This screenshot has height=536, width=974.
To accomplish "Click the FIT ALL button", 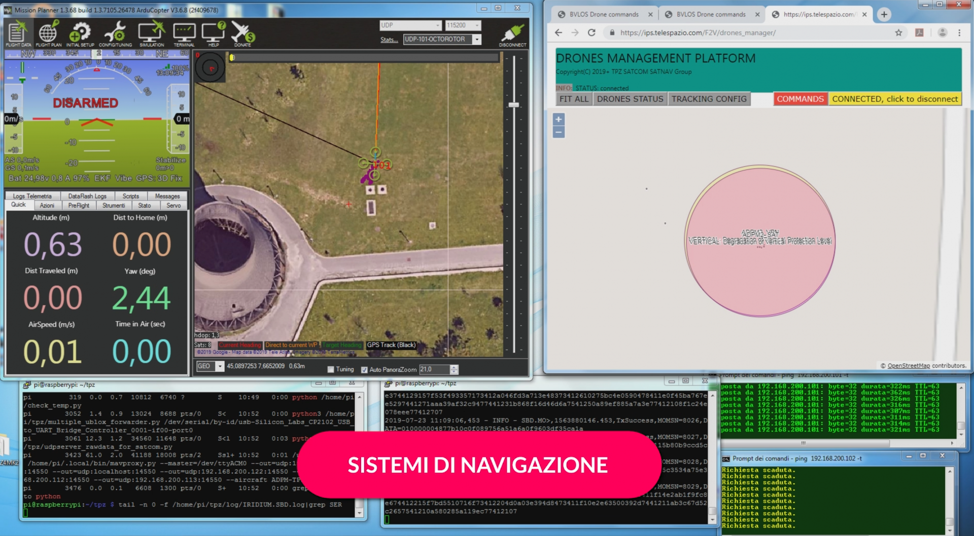I will [x=574, y=99].
